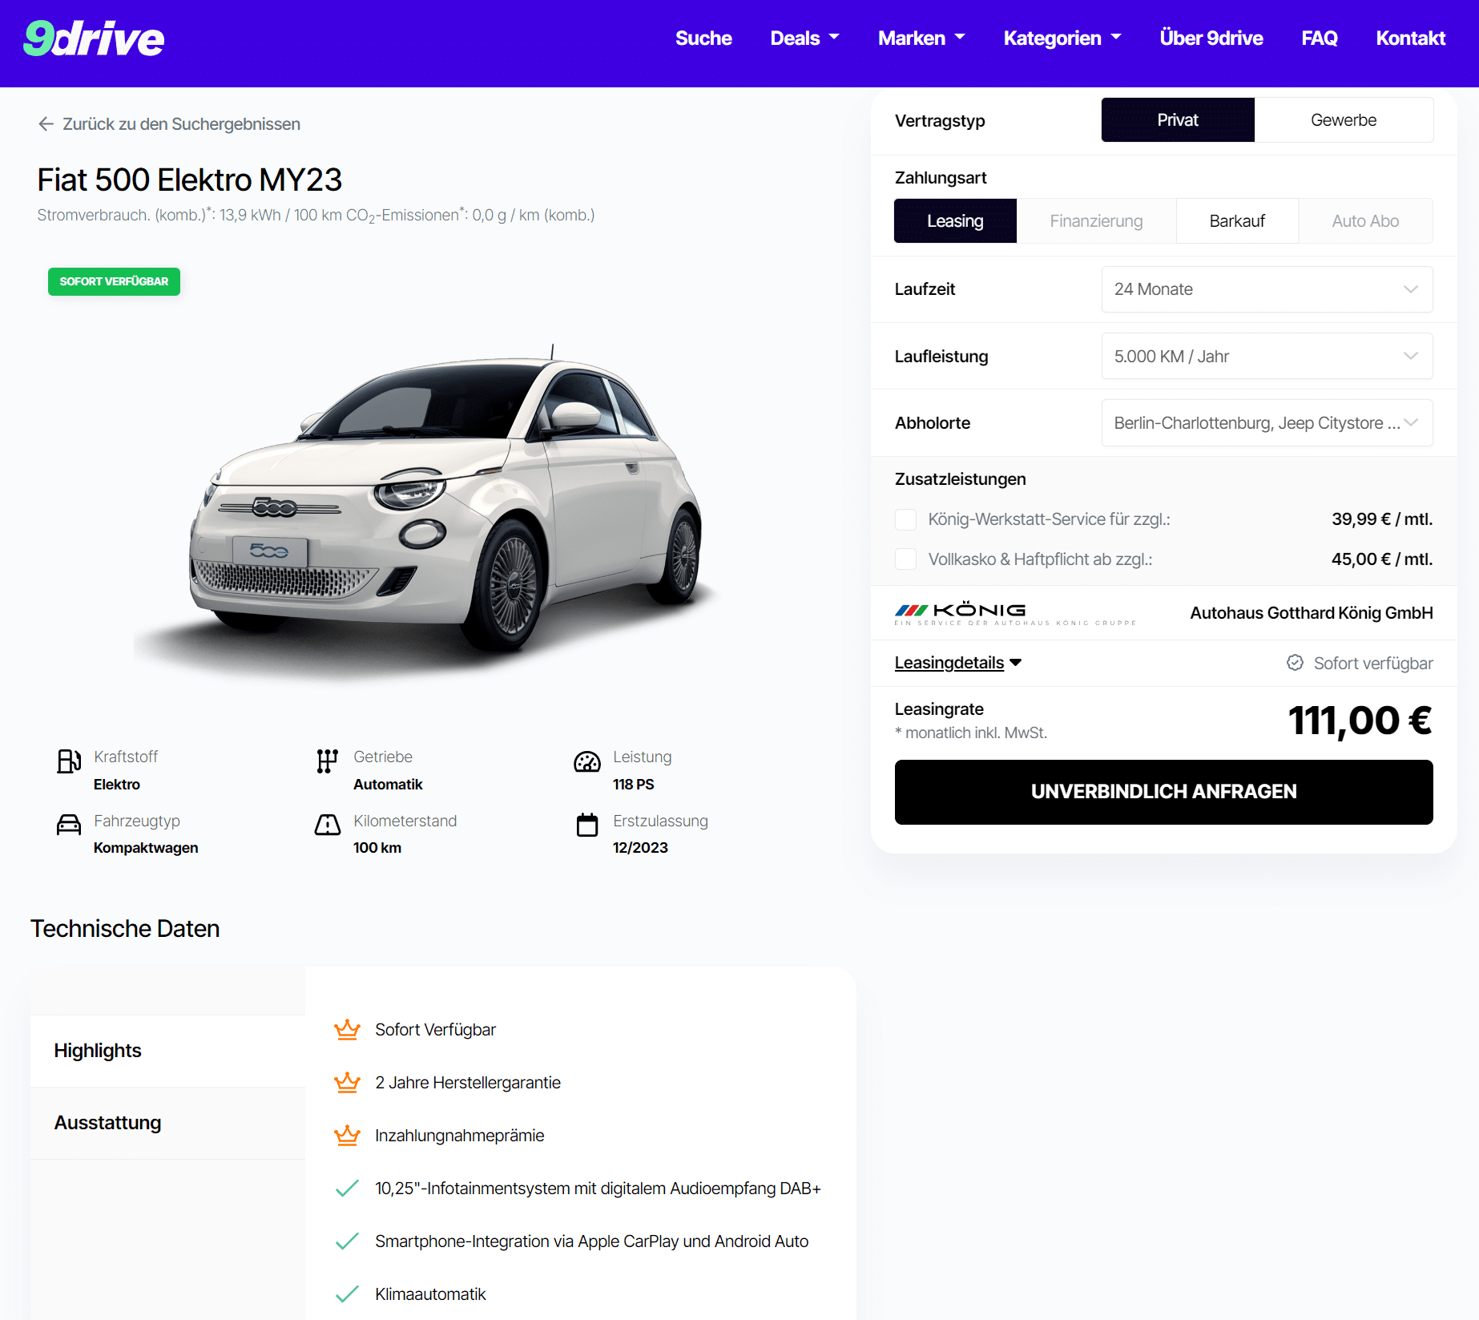Screen dimensions: 1479x1320
Task: Click the Kilometerstand road icon
Action: point(328,825)
